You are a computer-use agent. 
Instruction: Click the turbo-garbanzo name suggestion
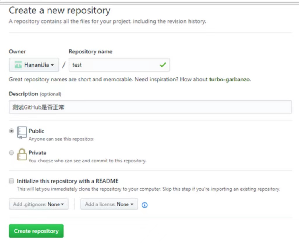coord(230,79)
